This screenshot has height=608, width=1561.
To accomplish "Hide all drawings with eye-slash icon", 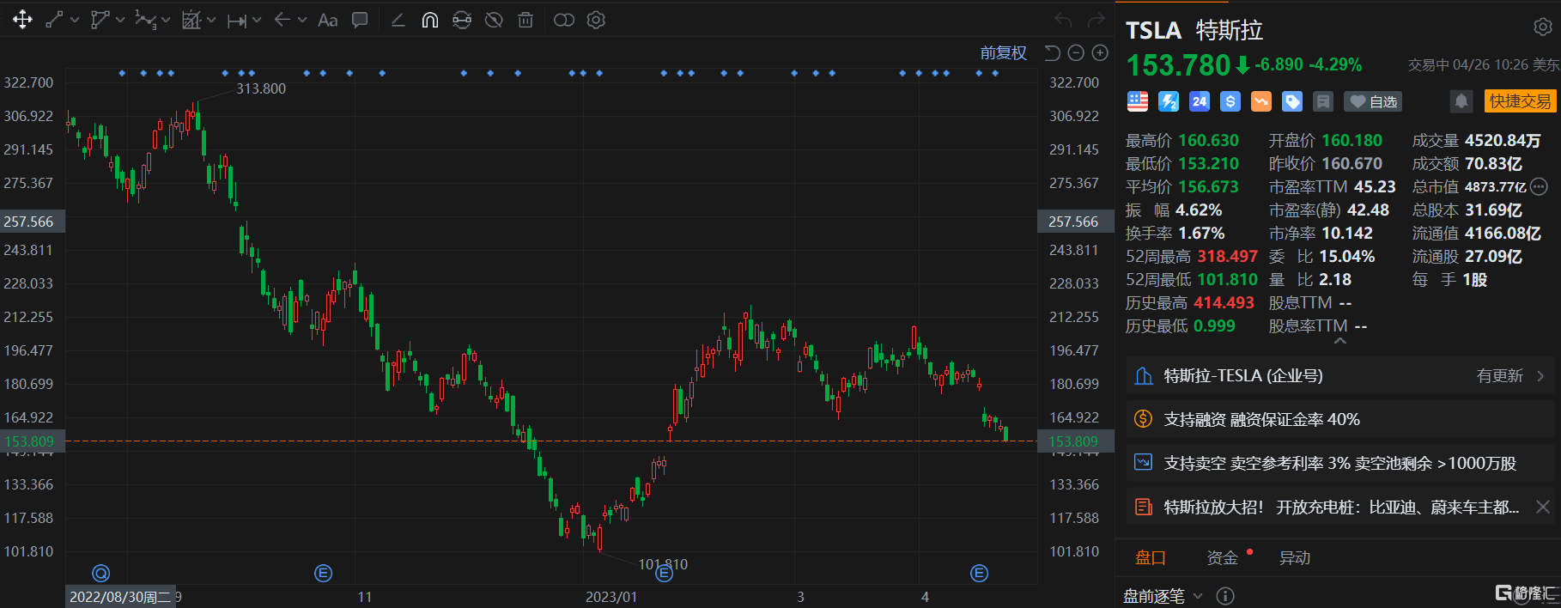I will [x=494, y=20].
